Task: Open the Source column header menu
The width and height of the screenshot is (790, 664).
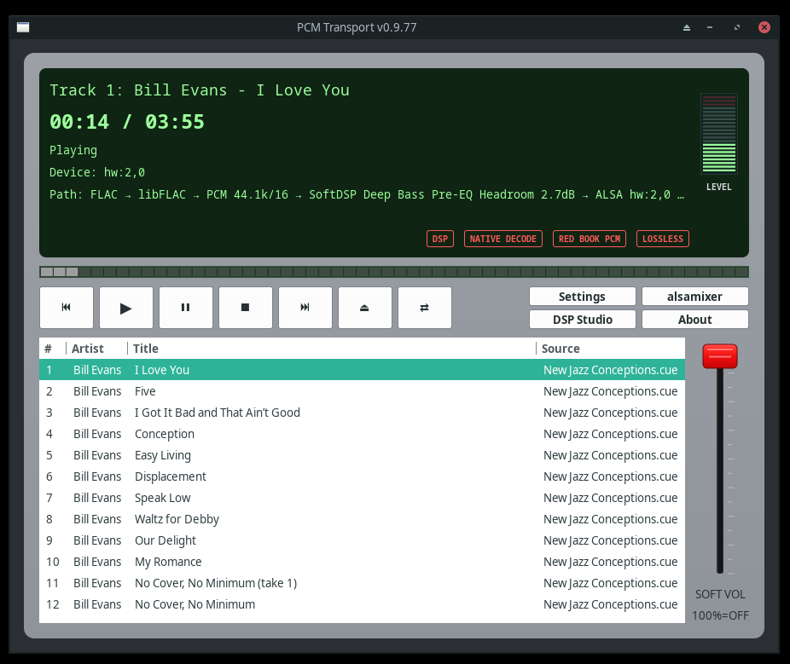Action: (565, 348)
